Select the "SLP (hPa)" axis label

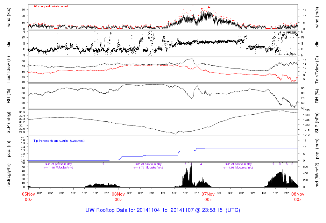(317, 123)
